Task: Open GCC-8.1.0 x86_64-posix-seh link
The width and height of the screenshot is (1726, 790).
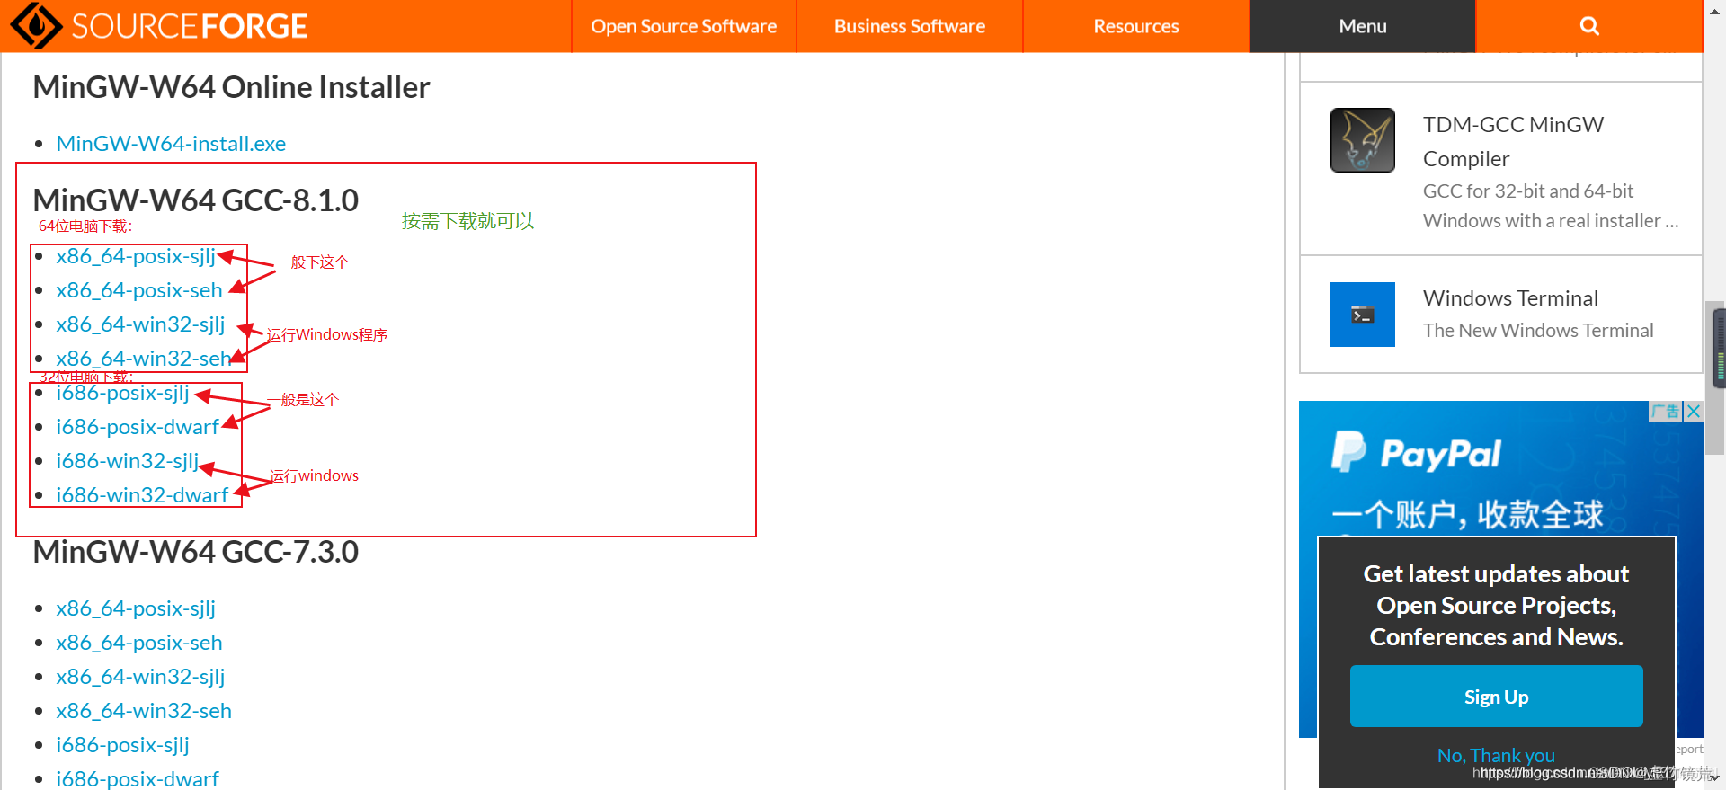Action: (x=138, y=290)
